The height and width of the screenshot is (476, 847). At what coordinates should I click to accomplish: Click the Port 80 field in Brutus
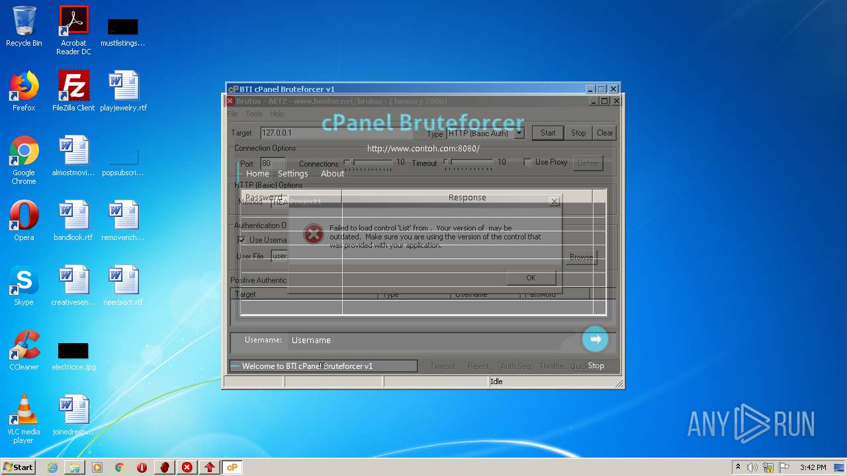click(x=273, y=163)
